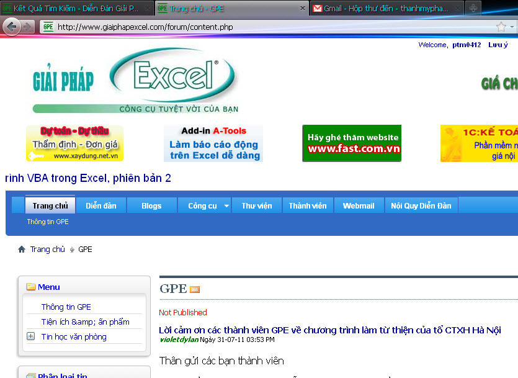Click Trang chủ in the breadcrumb
The height and width of the screenshot is (378, 518).
tap(48, 249)
